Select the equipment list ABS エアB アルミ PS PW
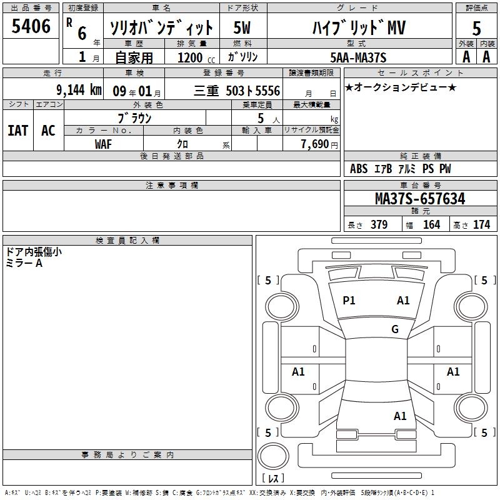Image resolution: width=500 pixels, height=500 pixels. click(x=400, y=169)
